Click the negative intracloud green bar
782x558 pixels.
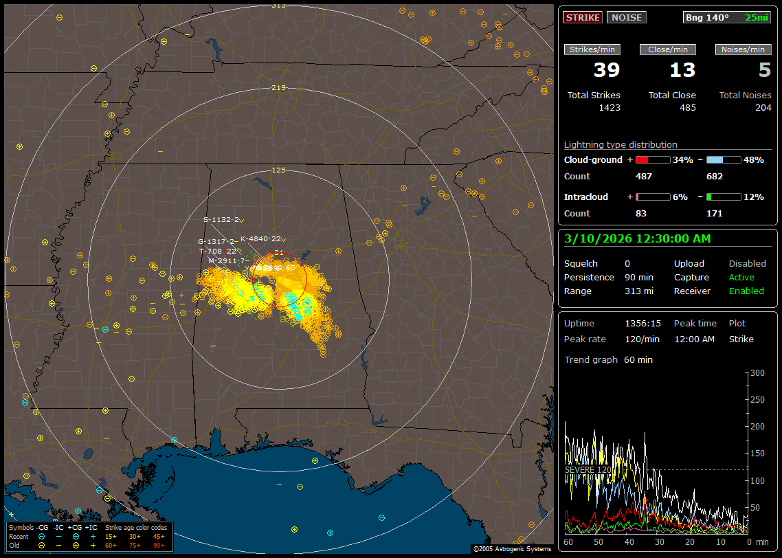point(724,197)
